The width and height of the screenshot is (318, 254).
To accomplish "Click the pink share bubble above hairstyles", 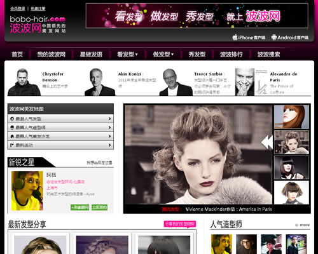I will pyautogui.click(x=180, y=224).
